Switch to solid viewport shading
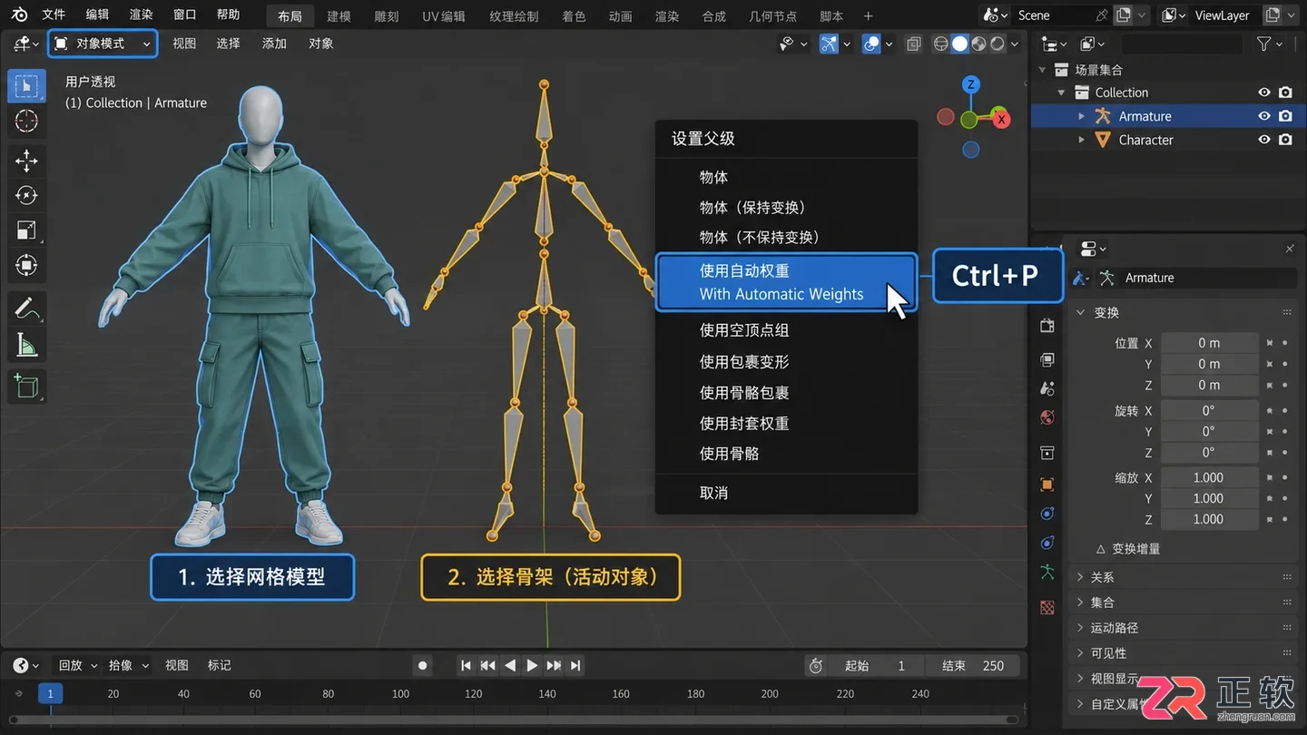This screenshot has height=735, width=1307. point(959,44)
